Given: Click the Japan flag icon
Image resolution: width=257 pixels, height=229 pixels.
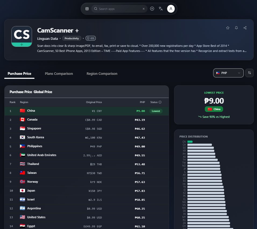Looking at the screenshot, I should point(22,191).
